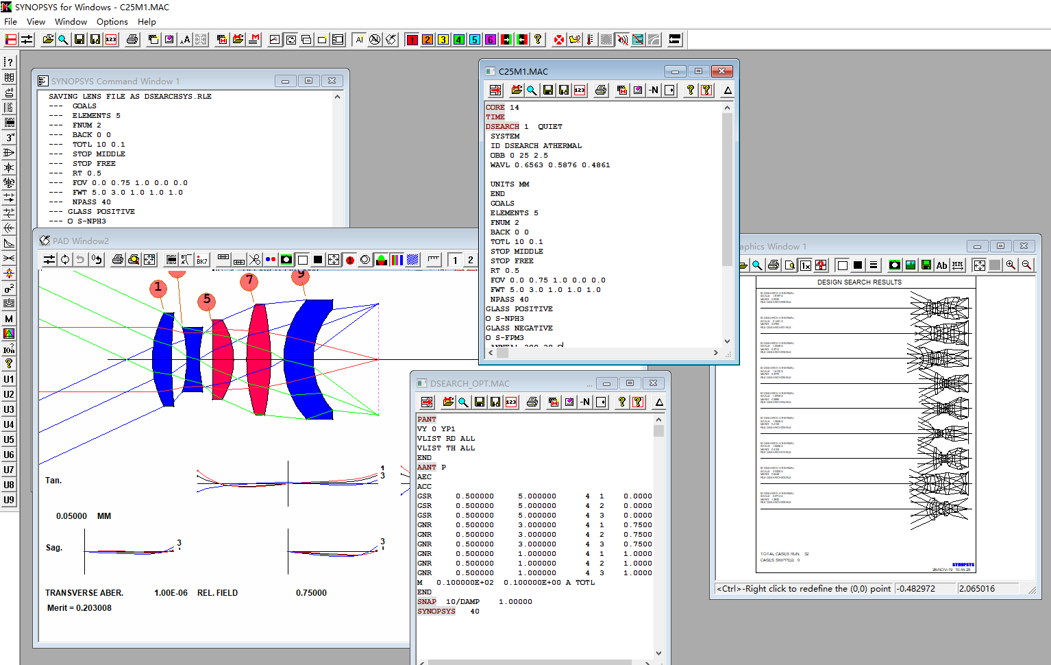Click the y-coordinate field 2.065016
Viewport: 1051px width, 665px height.
click(988, 588)
